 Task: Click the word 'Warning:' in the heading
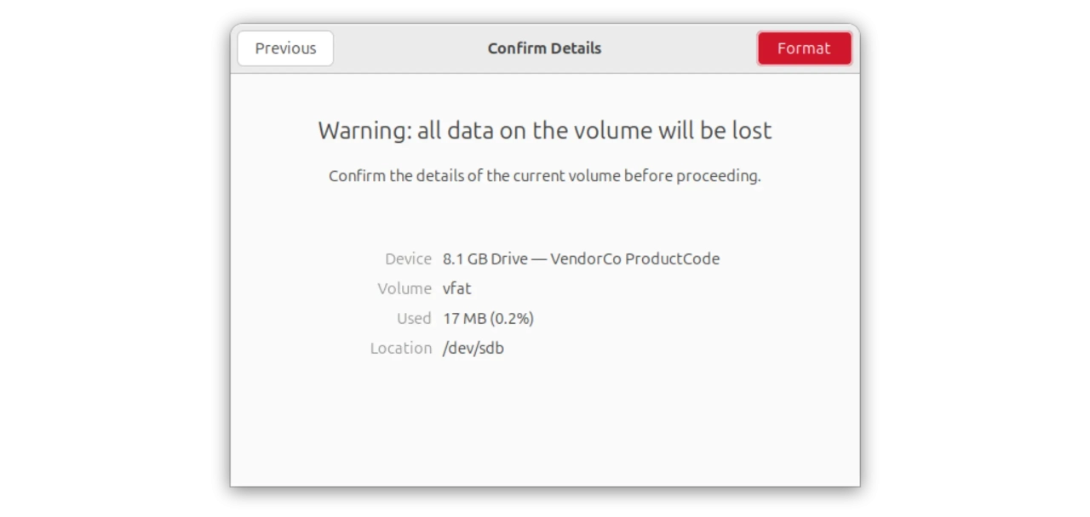tap(364, 130)
